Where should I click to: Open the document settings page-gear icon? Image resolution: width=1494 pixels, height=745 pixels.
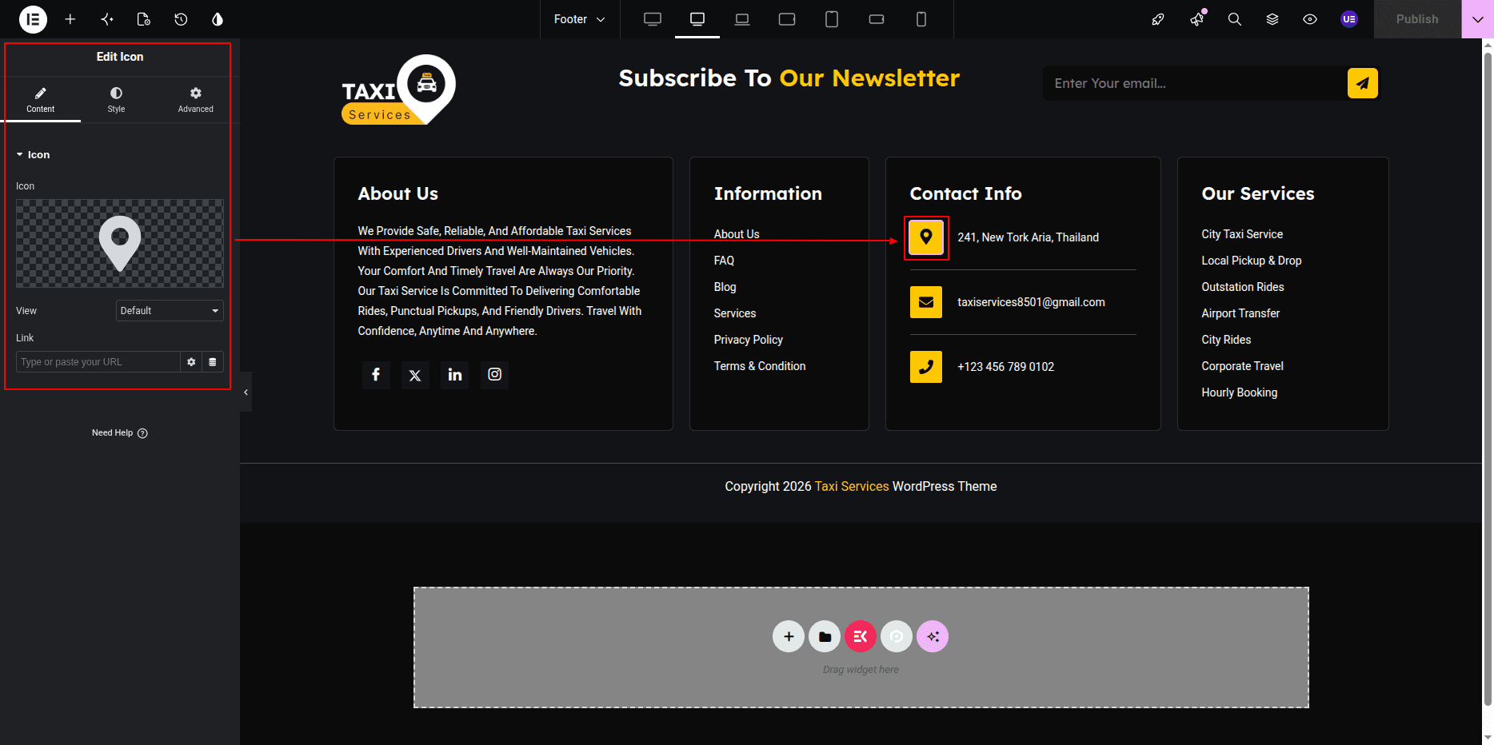coord(144,19)
